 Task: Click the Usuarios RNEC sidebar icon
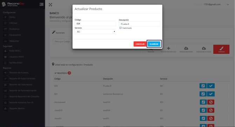(x=5, y=57)
